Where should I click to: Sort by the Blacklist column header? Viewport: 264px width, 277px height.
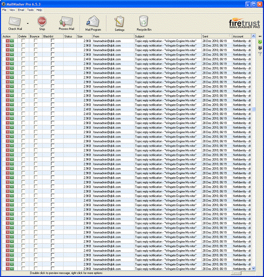click(x=53, y=36)
